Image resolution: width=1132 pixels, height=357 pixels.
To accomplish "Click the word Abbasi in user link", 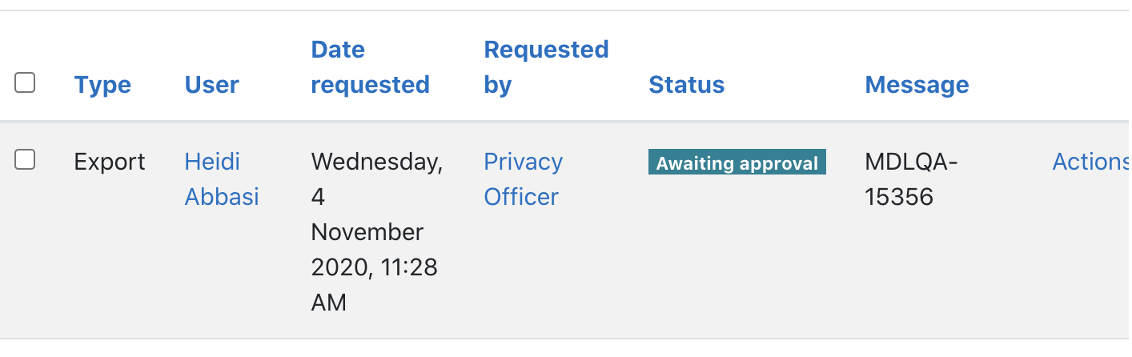I will point(222,197).
